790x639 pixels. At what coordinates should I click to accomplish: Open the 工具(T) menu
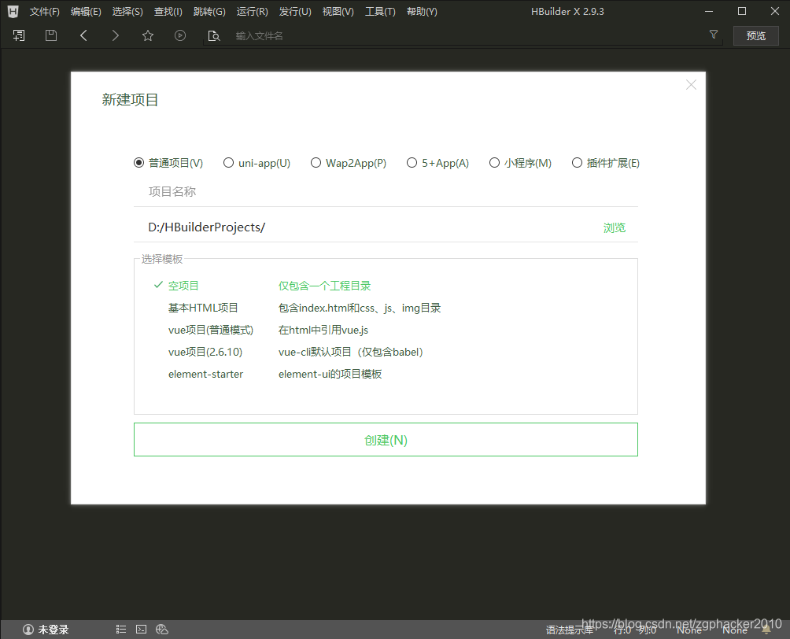click(380, 12)
